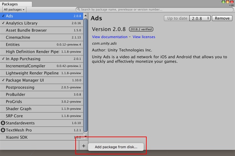Select the Xiaomi SDK package

point(41,137)
